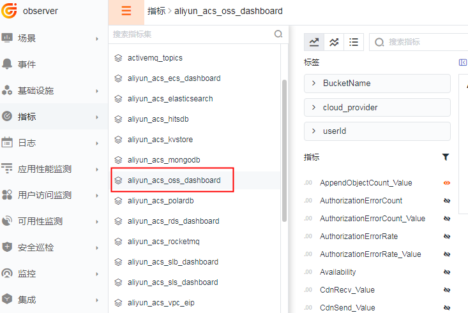Show the AuthorizationErrorCount metric
The height and width of the screenshot is (313, 468).
(447, 201)
